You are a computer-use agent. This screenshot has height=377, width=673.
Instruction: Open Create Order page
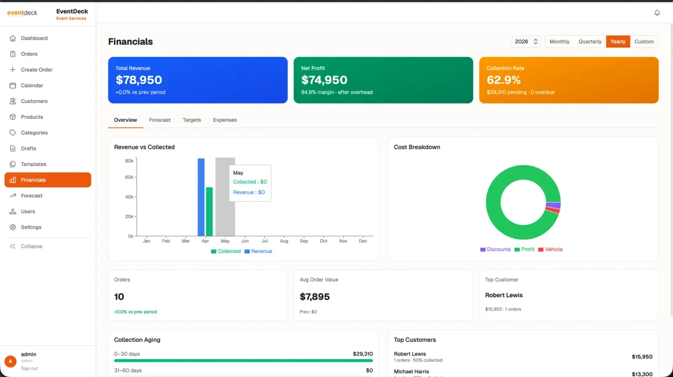click(48, 70)
